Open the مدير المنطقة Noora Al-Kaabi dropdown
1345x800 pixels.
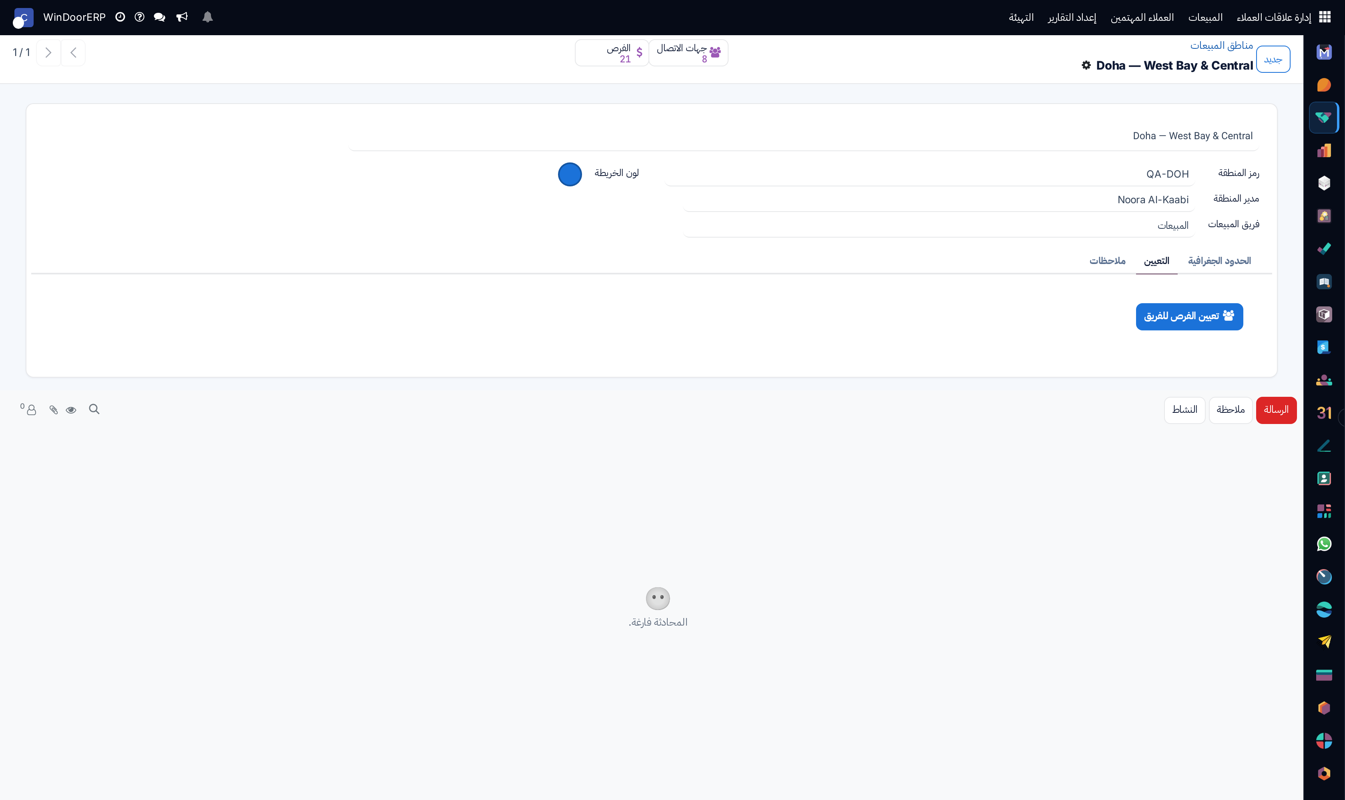tap(939, 200)
